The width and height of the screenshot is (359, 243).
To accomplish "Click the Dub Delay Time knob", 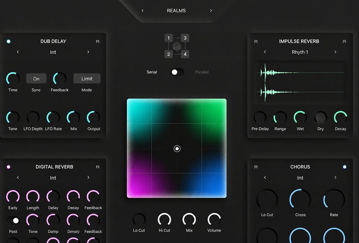I will tap(13, 78).
